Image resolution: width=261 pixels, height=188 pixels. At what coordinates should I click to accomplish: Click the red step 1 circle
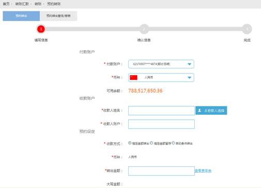[x=41, y=29]
